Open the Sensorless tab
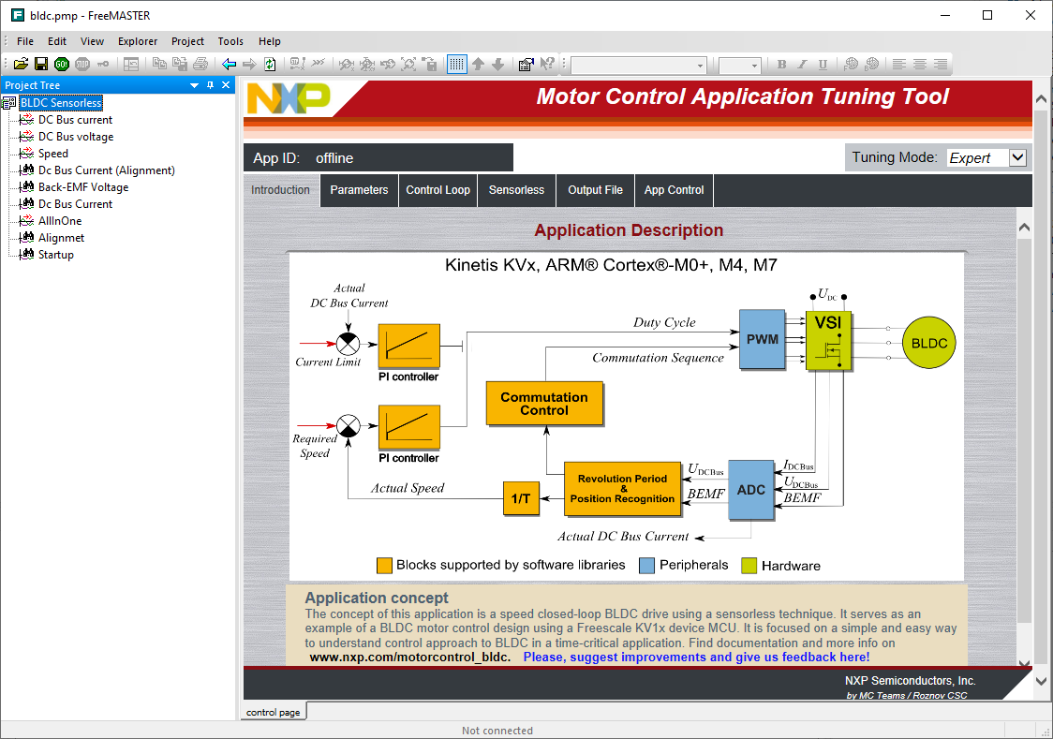 pos(516,190)
